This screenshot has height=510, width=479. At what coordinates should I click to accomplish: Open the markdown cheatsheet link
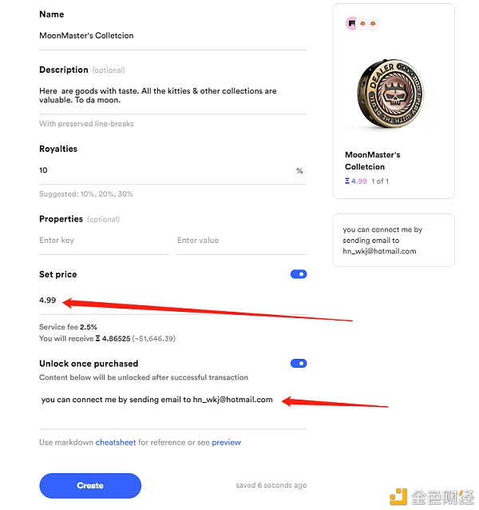click(x=116, y=442)
